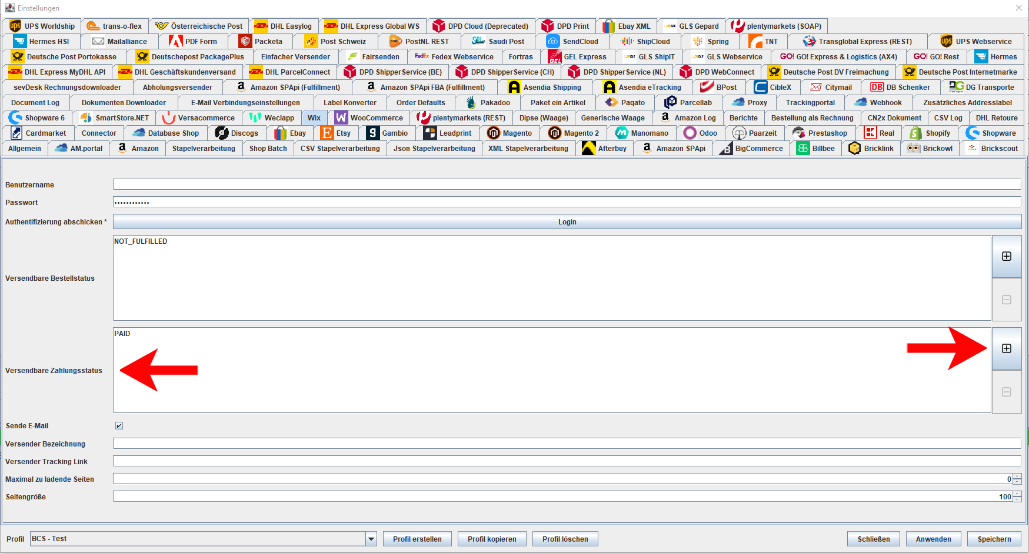Click the Etsy tab icon
Image resolution: width=1029 pixels, height=554 pixels.
(327, 133)
